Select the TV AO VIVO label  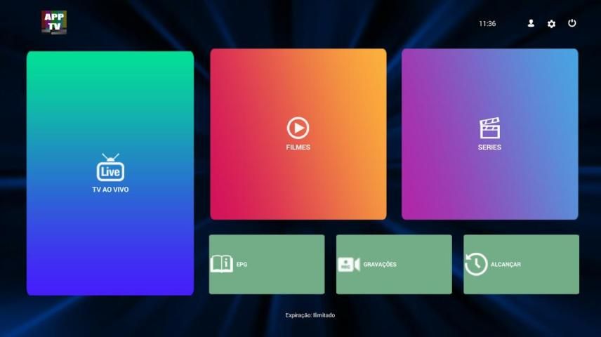click(110, 190)
